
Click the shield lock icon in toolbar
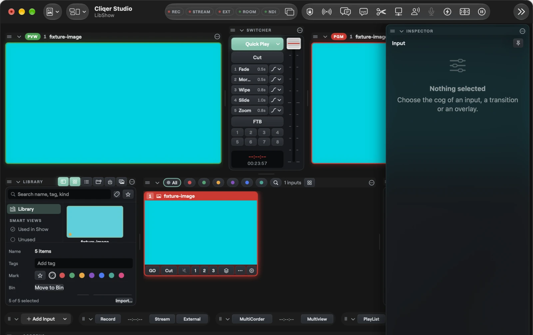310,12
